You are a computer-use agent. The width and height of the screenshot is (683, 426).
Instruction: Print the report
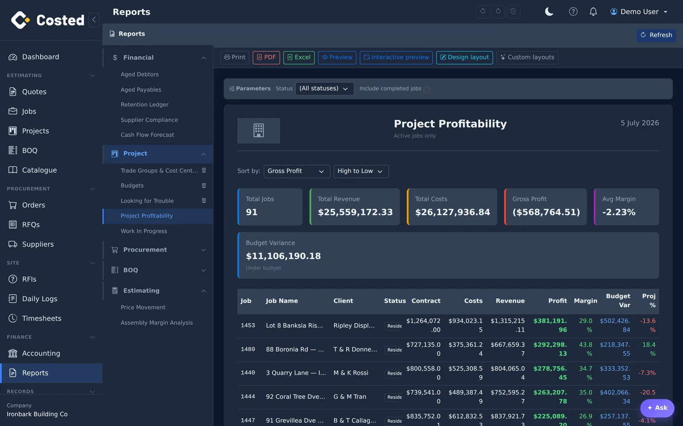[x=235, y=58]
